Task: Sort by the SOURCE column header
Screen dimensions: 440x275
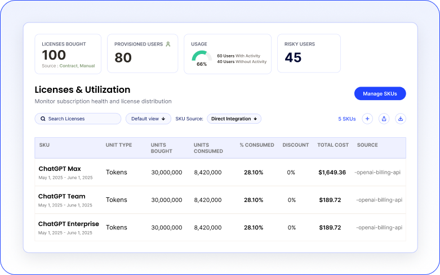Action: click(367, 145)
